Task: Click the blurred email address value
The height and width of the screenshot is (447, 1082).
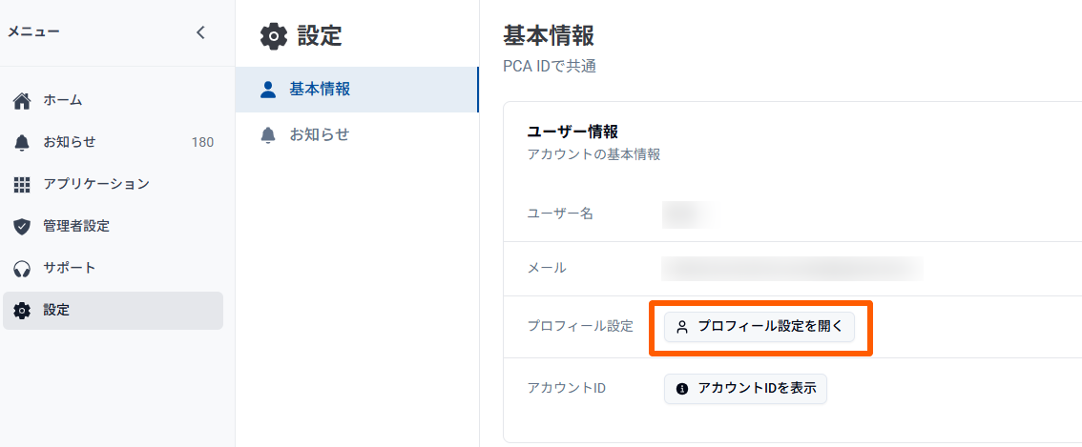Action: point(792,268)
